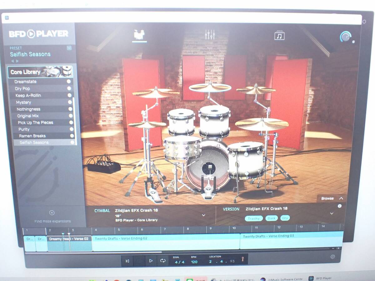Return to start with the rewind button
375x281 pixels.
pos(127,261)
